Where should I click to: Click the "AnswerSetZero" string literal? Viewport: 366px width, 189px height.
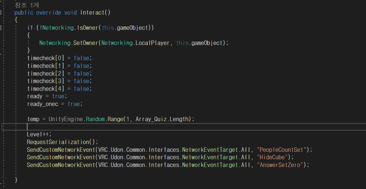tap(280, 165)
